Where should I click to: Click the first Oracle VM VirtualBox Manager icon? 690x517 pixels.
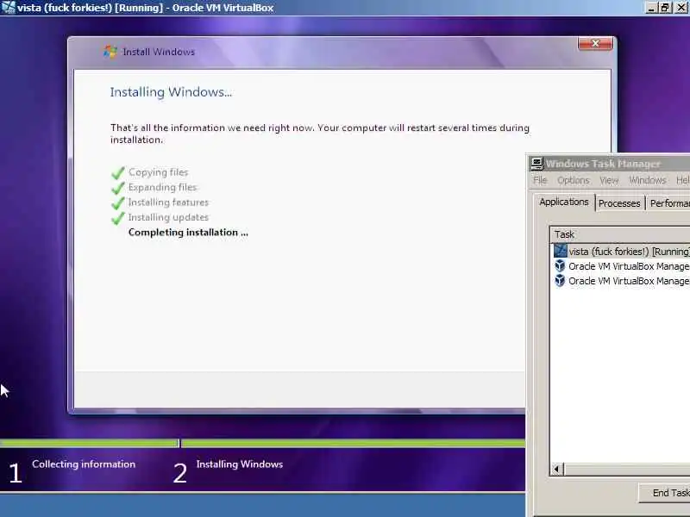pyautogui.click(x=560, y=266)
